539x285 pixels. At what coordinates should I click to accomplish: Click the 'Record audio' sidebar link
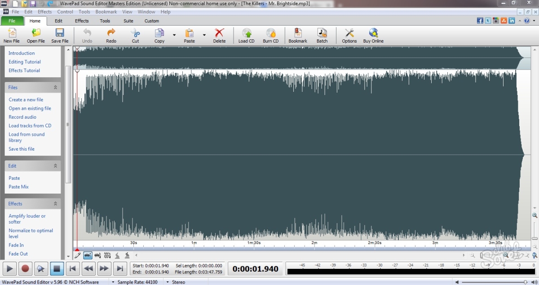[22, 117]
